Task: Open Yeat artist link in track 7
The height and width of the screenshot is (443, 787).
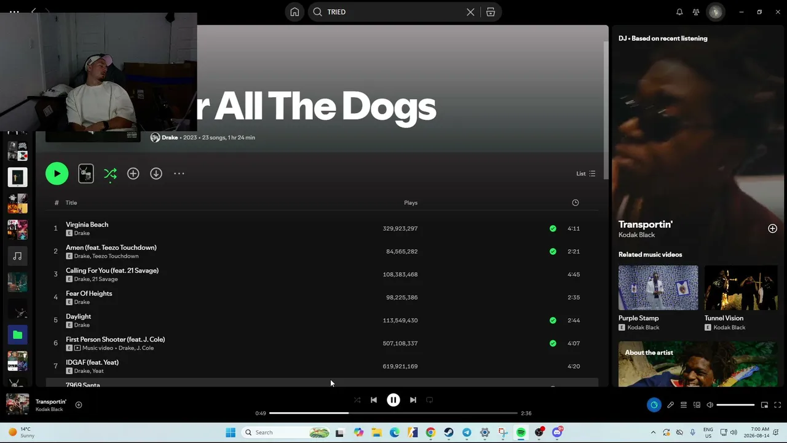Action: tap(98, 371)
